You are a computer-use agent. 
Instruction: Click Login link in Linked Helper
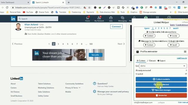point(172,25)
